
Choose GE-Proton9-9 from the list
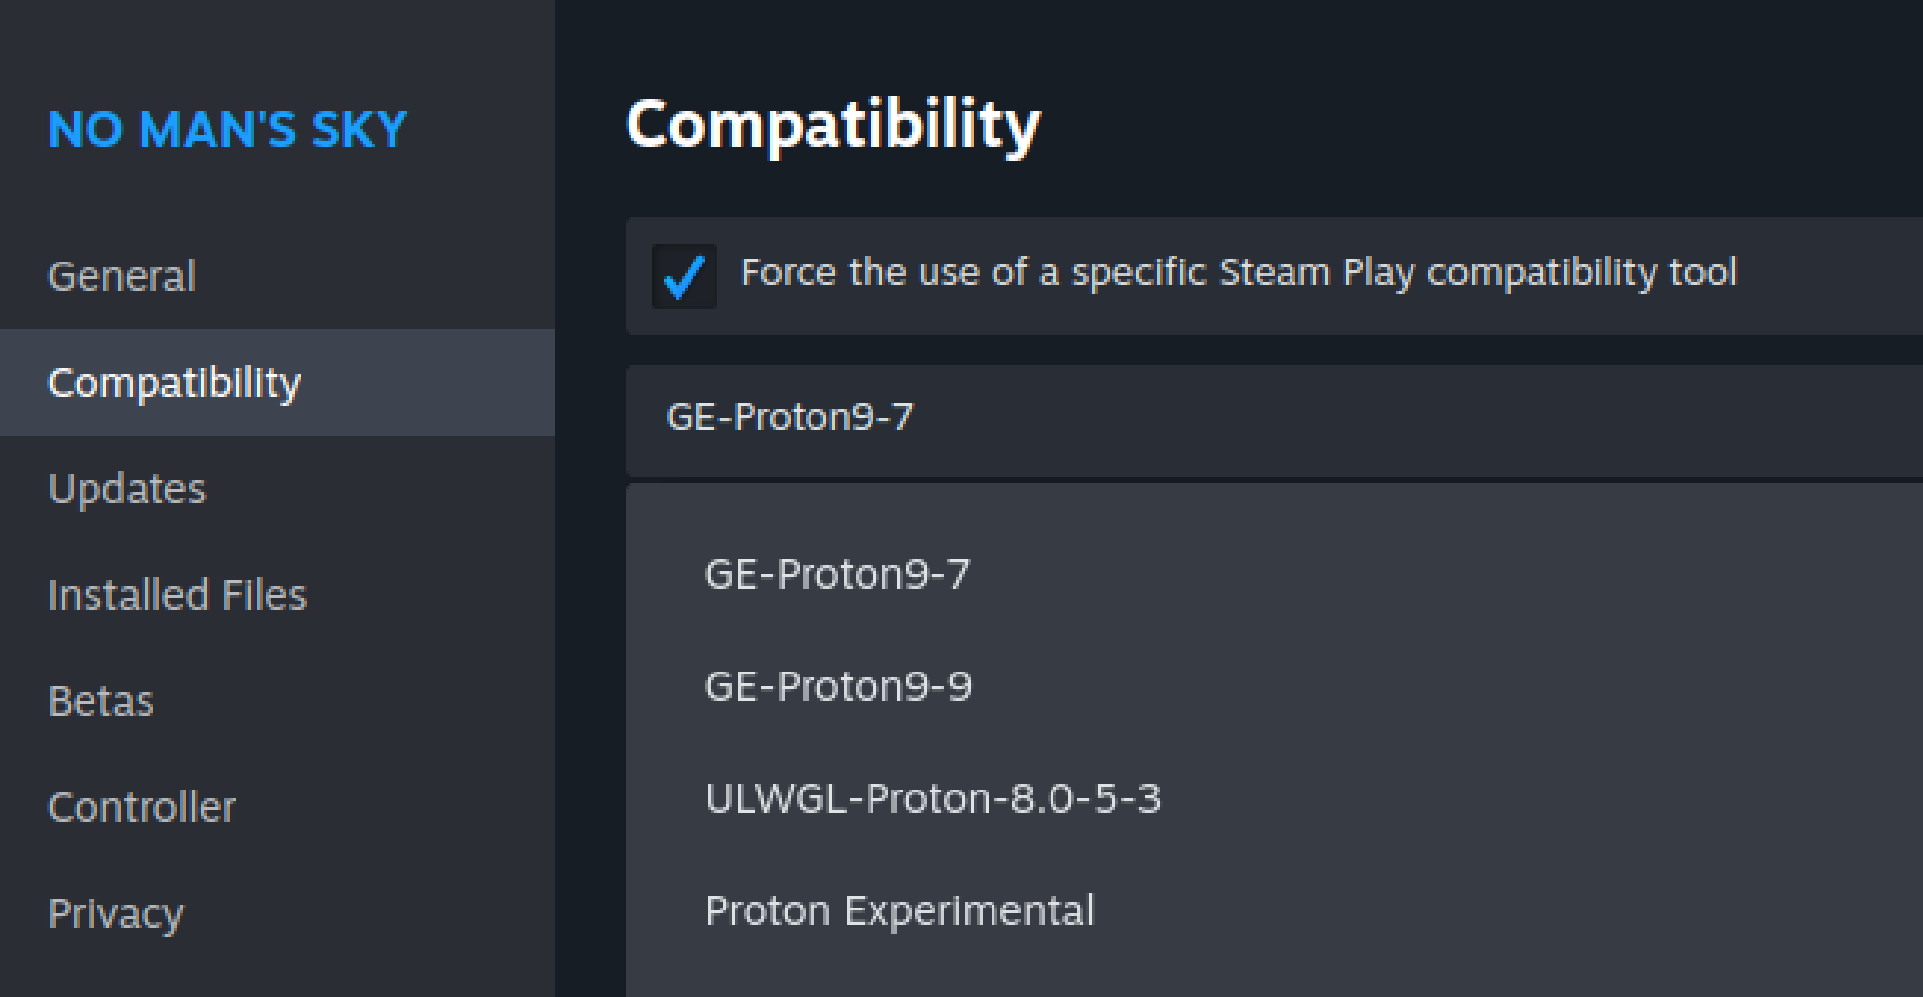[x=838, y=686]
